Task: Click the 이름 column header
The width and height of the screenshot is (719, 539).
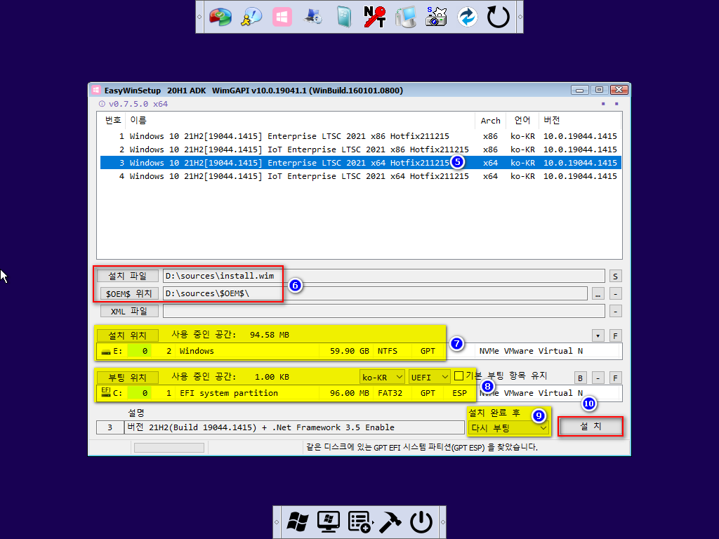Action: [300, 120]
